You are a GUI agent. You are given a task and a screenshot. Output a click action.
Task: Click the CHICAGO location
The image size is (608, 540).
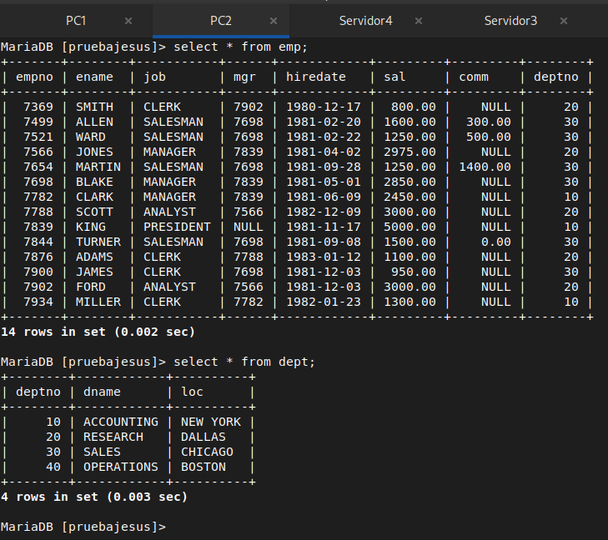pyautogui.click(x=207, y=452)
